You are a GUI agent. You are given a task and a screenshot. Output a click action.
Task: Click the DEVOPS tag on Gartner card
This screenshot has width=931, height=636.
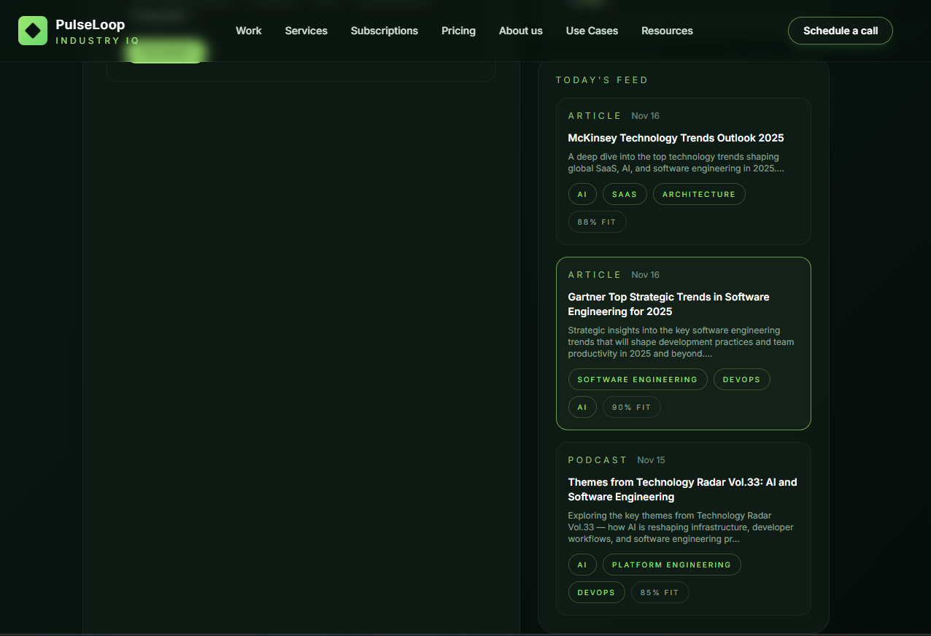click(741, 379)
